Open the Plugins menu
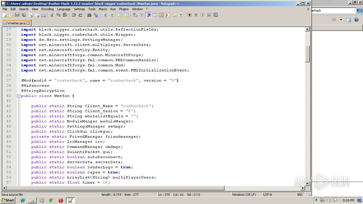363x204 pixels. click(x=124, y=9)
